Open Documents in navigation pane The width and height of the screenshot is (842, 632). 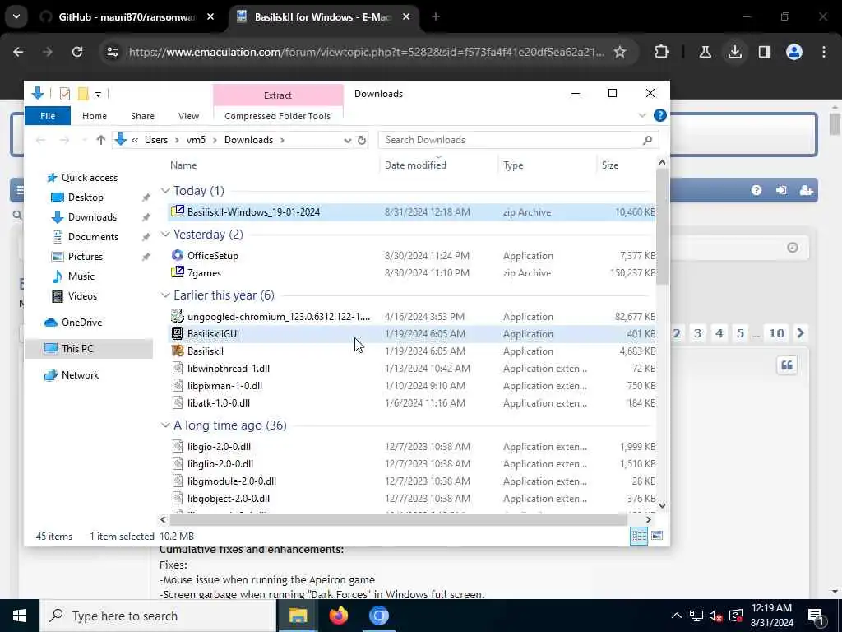(x=93, y=236)
